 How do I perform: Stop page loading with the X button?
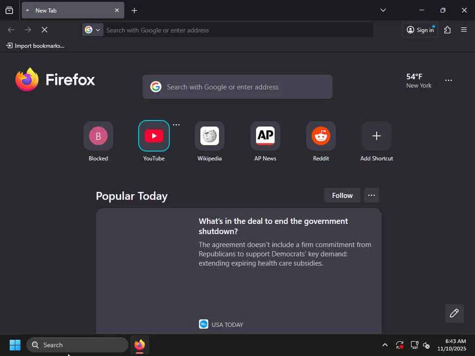click(44, 30)
